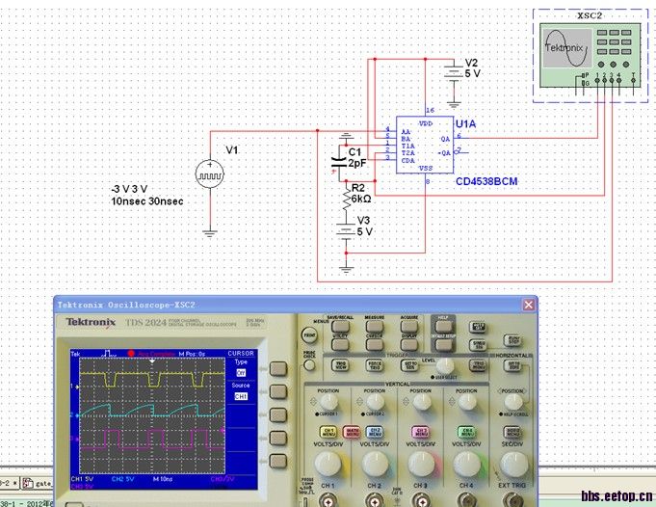Open the SAVE/RECALL menu button
Image resolution: width=656 pixels, height=507 pixels.
click(x=340, y=326)
